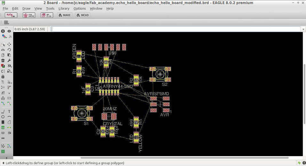The image size is (306, 166).
Task: Select the Miter tool
Action: click(x=9, y=87)
